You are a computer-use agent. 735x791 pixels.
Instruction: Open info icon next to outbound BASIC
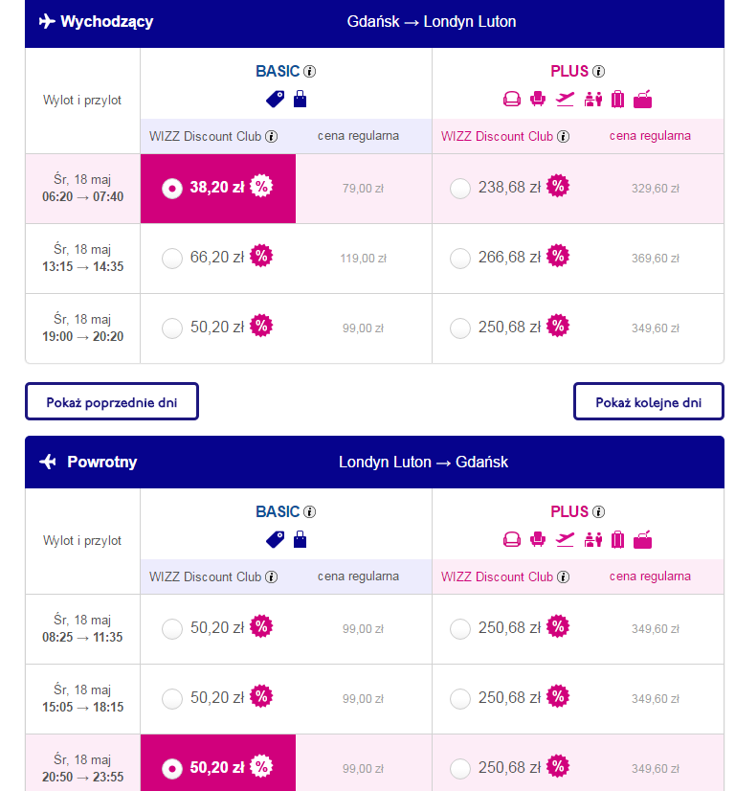[x=309, y=72]
